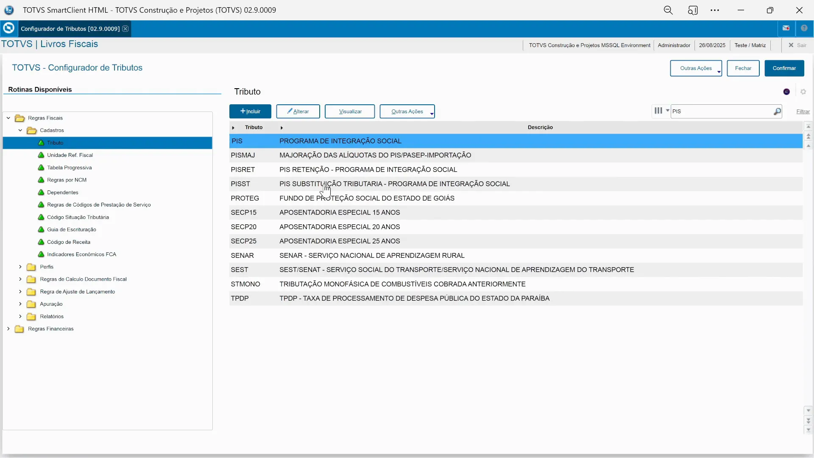Click the zoom-out icon in the title bar
Image resolution: width=814 pixels, height=458 pixels.
[669, 10]
